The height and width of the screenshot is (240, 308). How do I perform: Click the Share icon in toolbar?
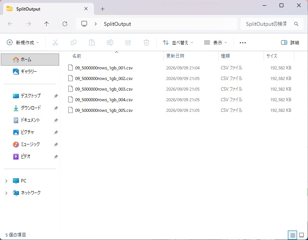128,42
